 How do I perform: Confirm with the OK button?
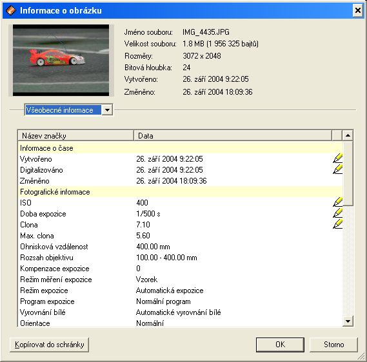pos(280,345)
